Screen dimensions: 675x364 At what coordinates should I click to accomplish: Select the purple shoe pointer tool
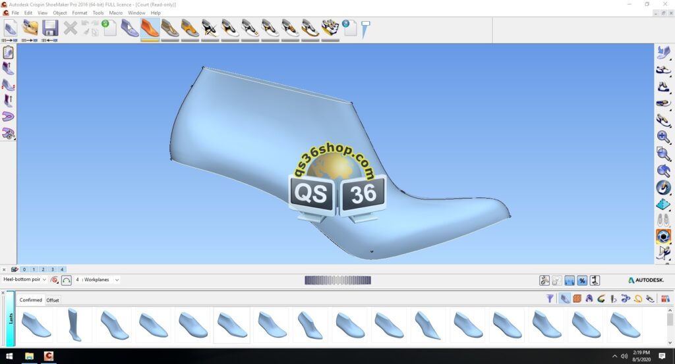(x=129, y=29)
